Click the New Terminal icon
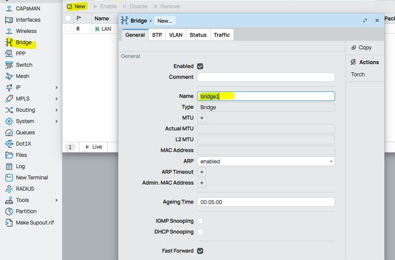This screenshot has width=395, height=260. click(9, 178)
